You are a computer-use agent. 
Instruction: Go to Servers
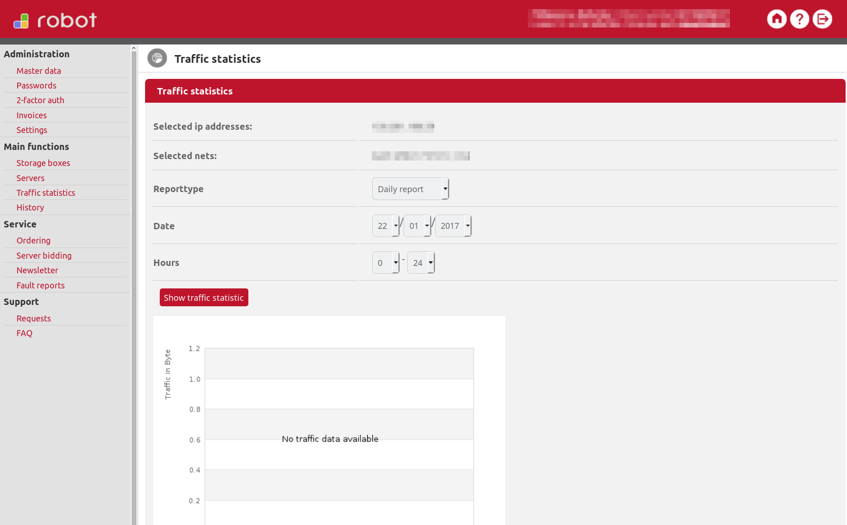[30, 178]
